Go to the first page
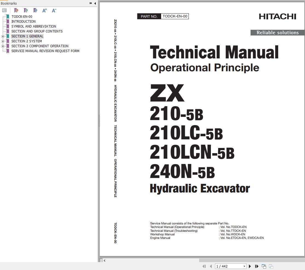Screen dimensions: 305x270 click(204, 266)
